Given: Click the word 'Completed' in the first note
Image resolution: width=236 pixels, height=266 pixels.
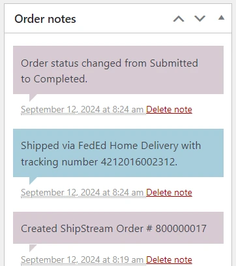Looking at the screenshot, I should coord(60,79).
